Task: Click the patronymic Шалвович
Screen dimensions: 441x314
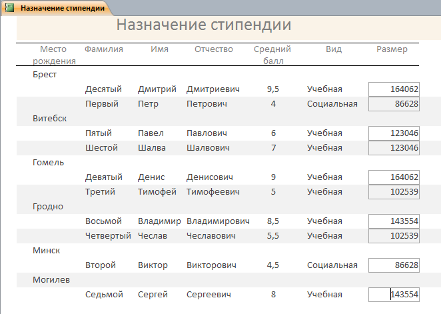Action: 208,148
